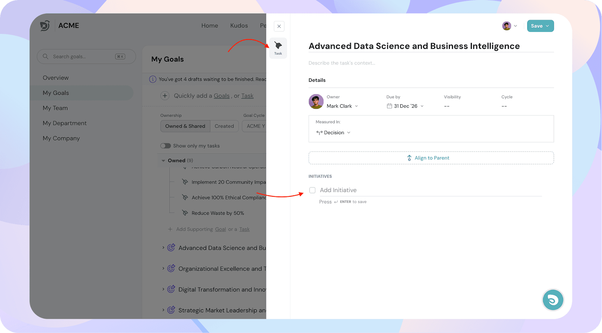The image size is (602, 333).
Task: Check the Add Initiative checkbox
Action: 312,190
